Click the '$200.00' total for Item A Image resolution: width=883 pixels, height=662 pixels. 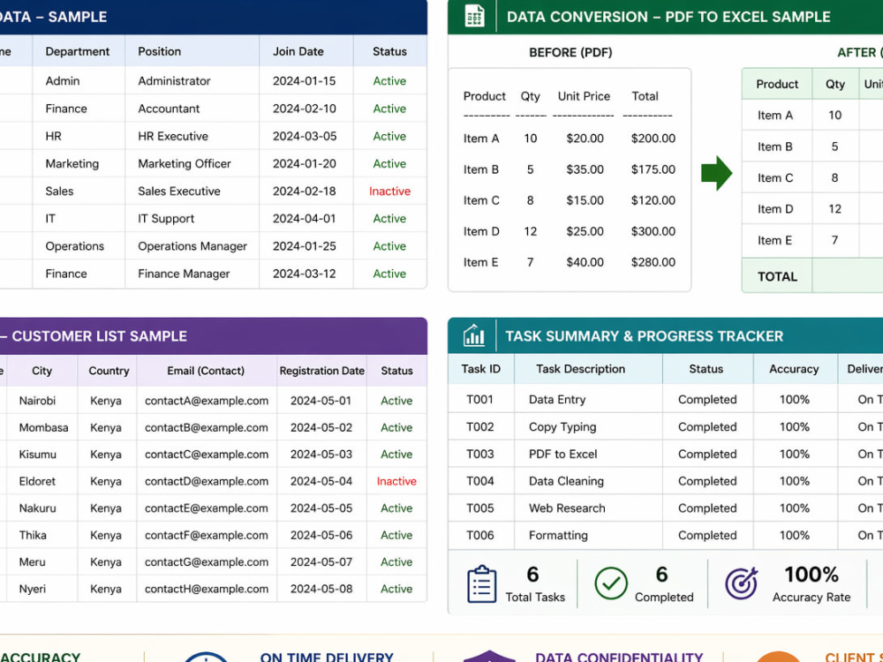click(653, 138)
